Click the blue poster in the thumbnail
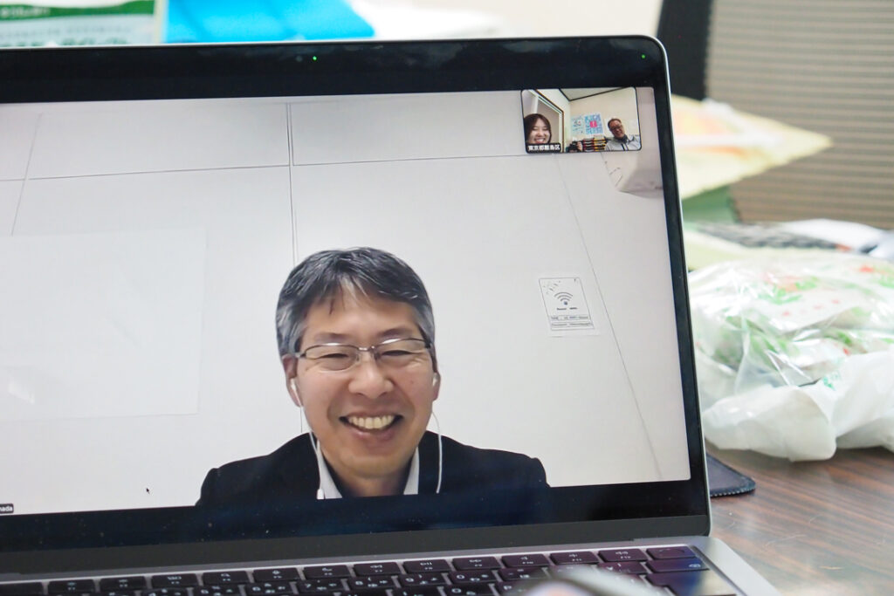The image size is (894, 596). click(x=593, y=124)
